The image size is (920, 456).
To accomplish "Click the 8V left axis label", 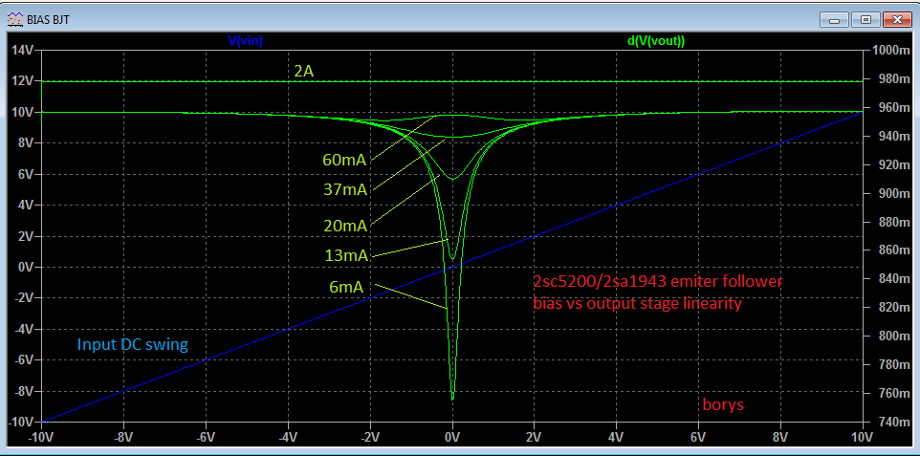I will point(27,143).
